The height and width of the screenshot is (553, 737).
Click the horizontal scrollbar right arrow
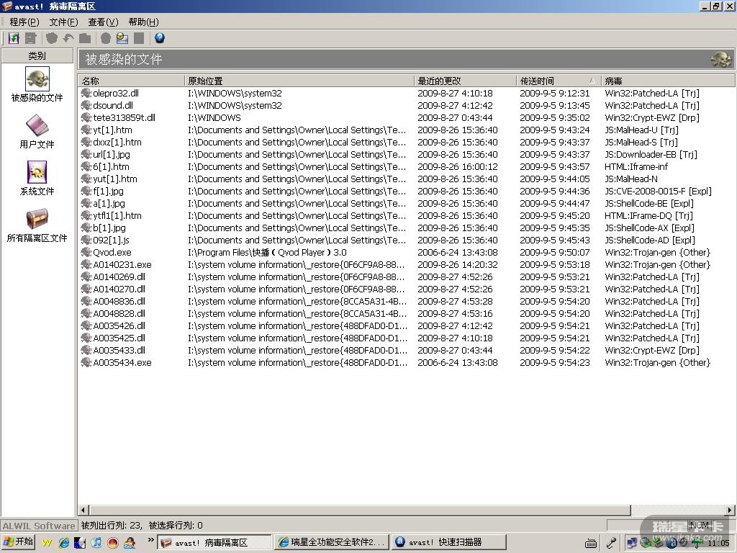[730, 511]
